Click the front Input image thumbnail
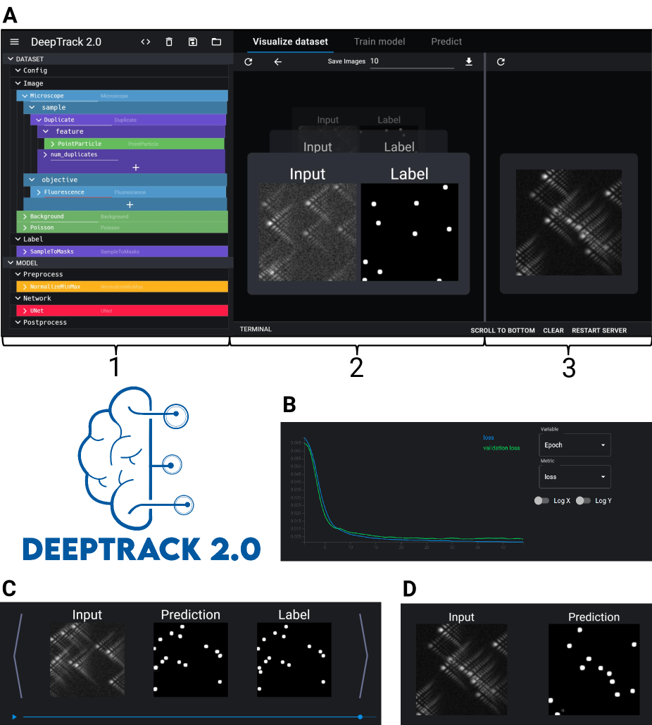 click(308, 232)
